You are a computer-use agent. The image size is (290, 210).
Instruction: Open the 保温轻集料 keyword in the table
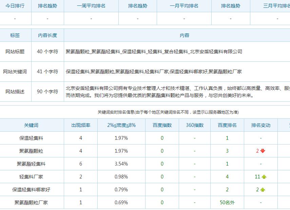coord(31,138)
